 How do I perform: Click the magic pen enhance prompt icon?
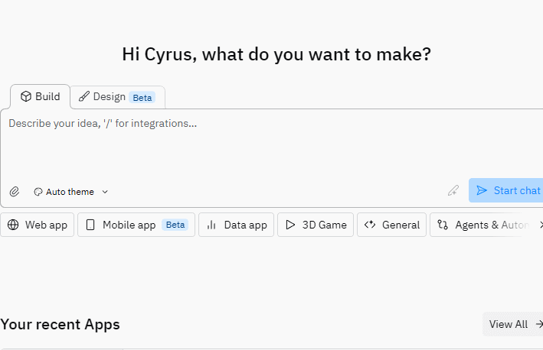point(453,191)
